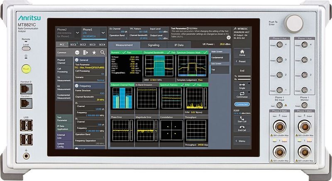Open the Common section dropdown arrow
This screenshot has width=332, height=181.
click(x=77, y=52)
